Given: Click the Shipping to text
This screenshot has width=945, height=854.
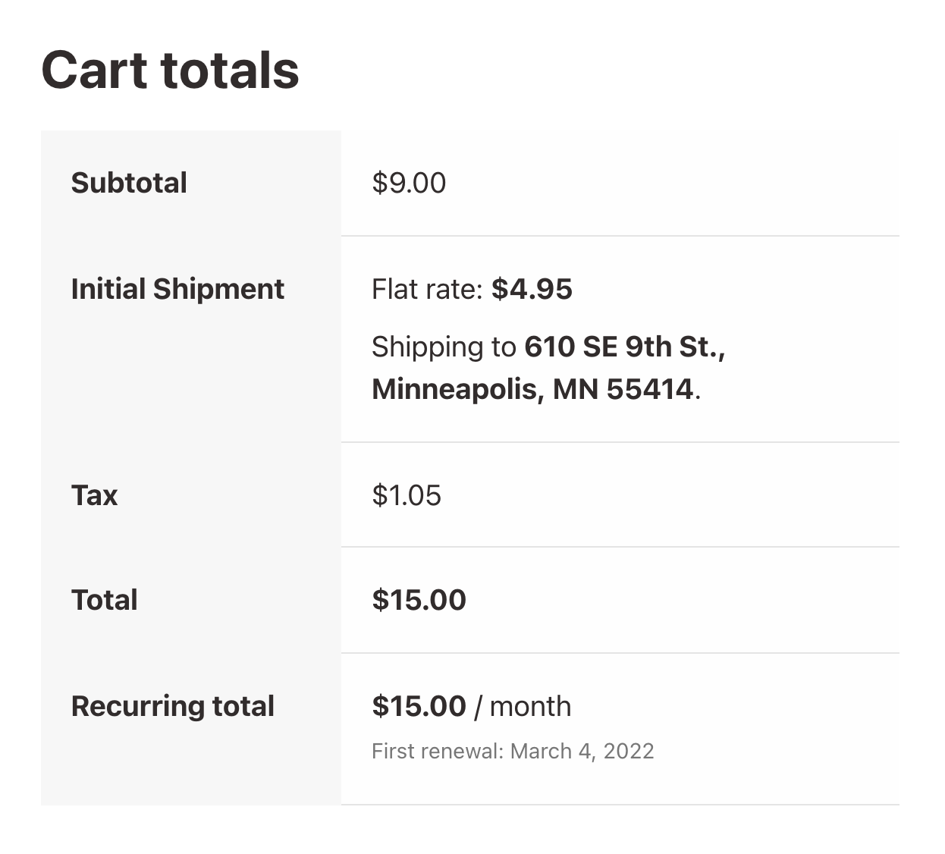Looking at the screenshot, I should tap(444, 347).
